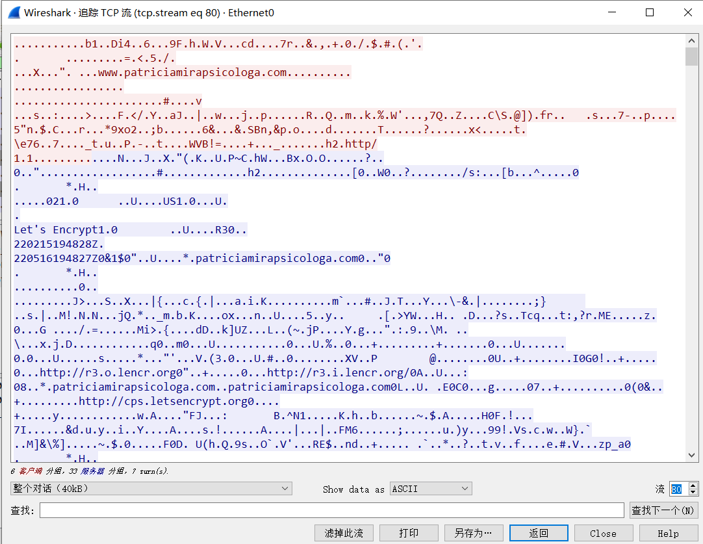The image size is (703, 544).
Task: Open the 另存为… save as dialog
Action: coord(474,533)
